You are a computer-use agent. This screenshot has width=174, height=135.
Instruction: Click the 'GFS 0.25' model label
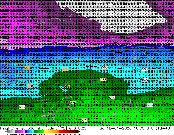pyautogui.click(x=78, y=128)
